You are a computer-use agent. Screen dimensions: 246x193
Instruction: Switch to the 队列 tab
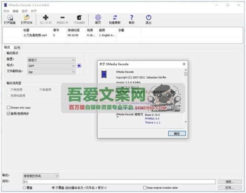coord(17,48)
